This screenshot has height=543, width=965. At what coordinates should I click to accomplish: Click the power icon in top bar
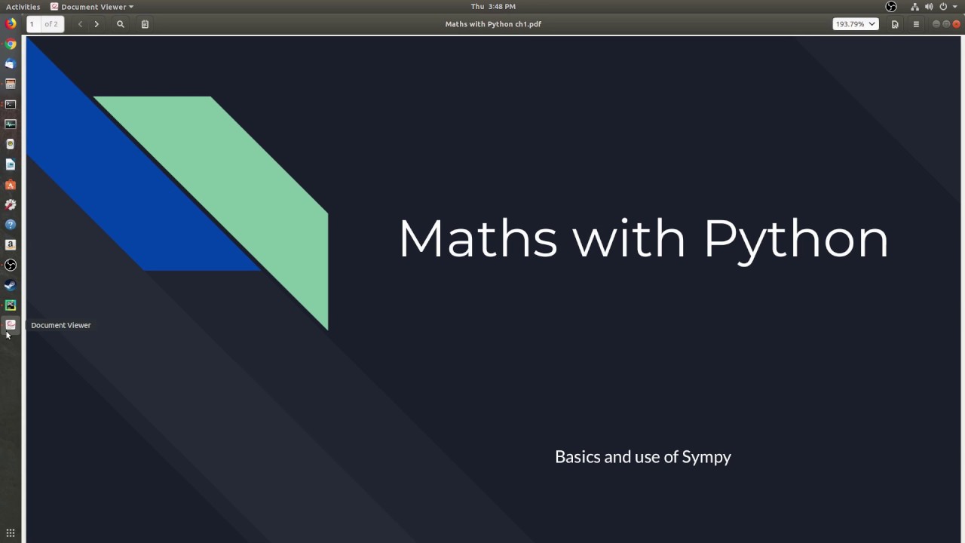[x=943, y=7]
